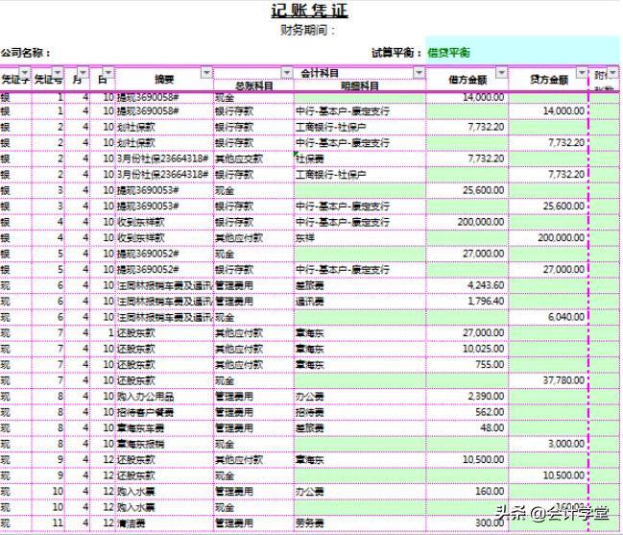Open the 凭证号 column filter dropdown
The width and height of the screenshot is (623, 535).
[58, 72]
